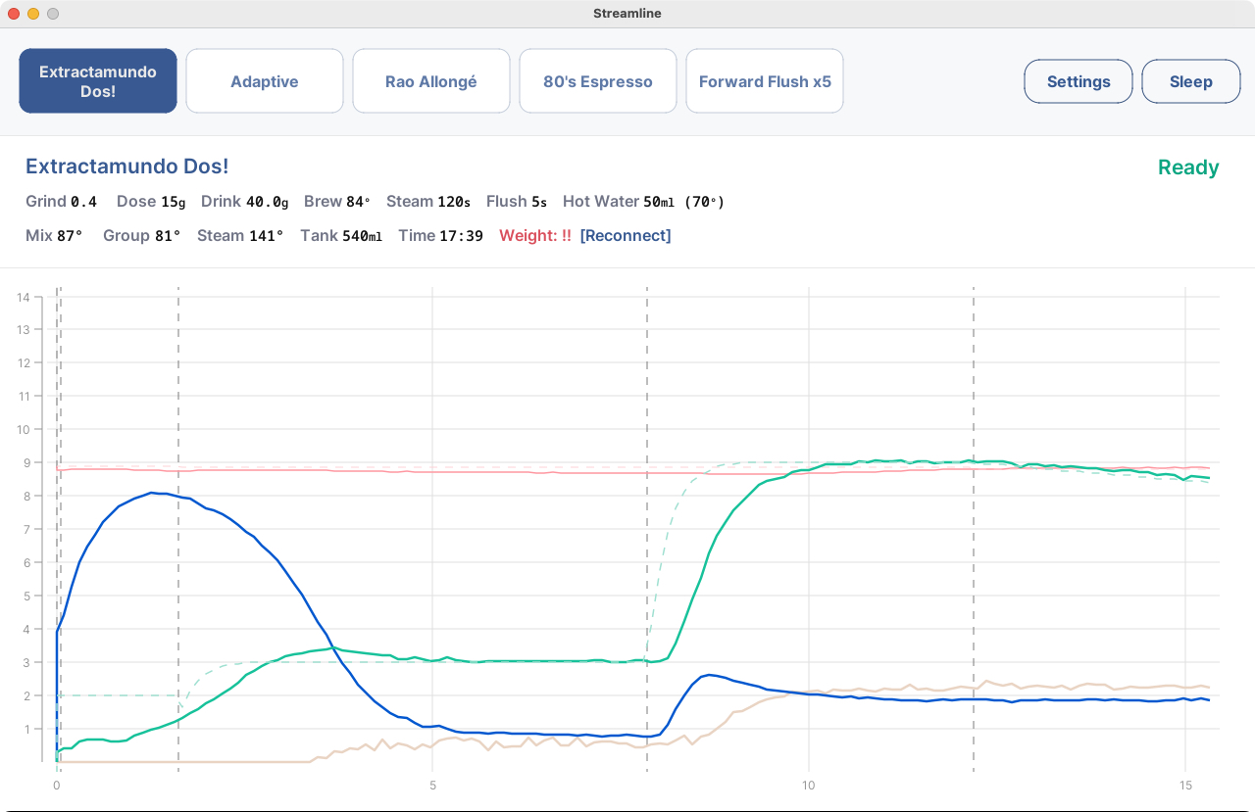Choose the Rao Allongé profile
The width and height of the screenshot is (1255, 812).
pyautogui.click(x=431, y=81)
